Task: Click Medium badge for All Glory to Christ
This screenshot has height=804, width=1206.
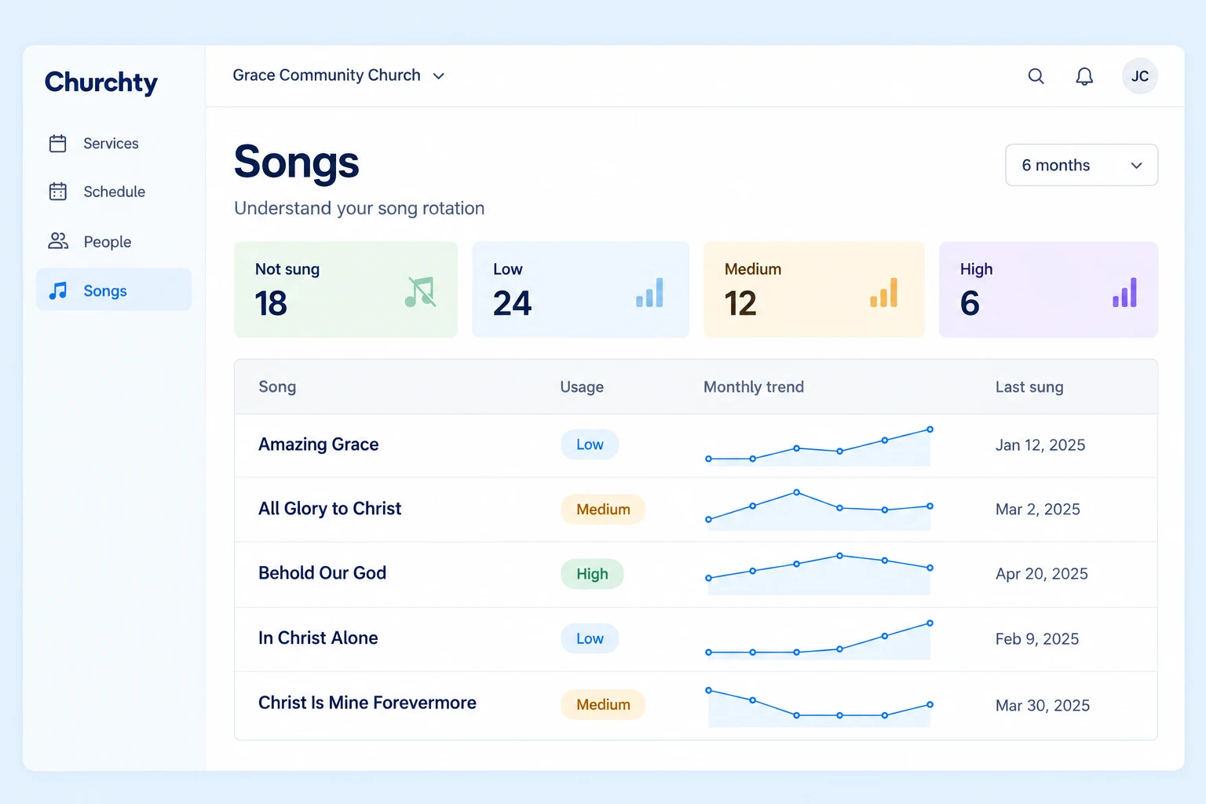Action: pos(603,510)
